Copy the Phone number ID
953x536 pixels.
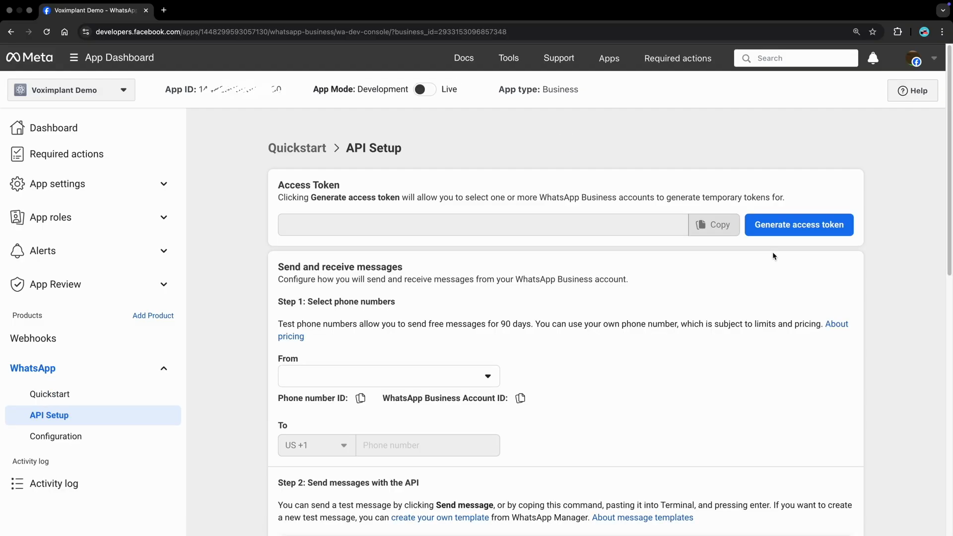point(360,398)
